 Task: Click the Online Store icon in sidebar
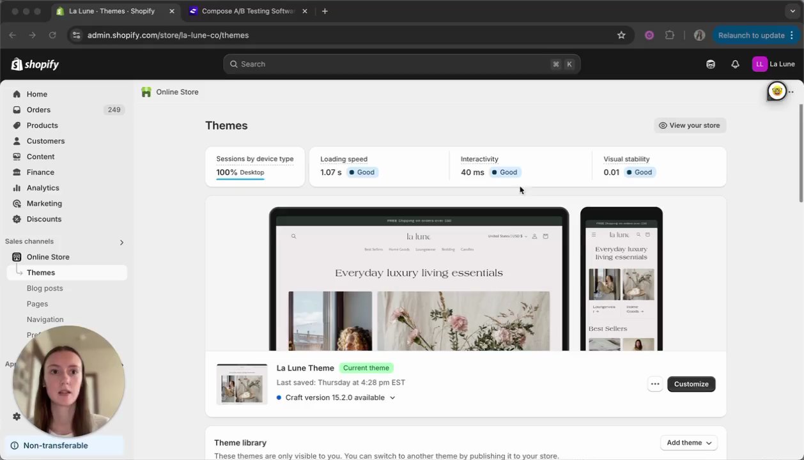(x=17, y=257)
